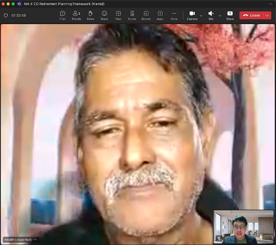Image resolution: width=276 pixels, height=245 pixels.
Task: Open more options next to HAMID's name
Action: (x=35, y=239)
